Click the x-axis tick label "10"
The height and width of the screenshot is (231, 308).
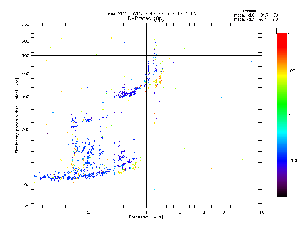(223, 212)
